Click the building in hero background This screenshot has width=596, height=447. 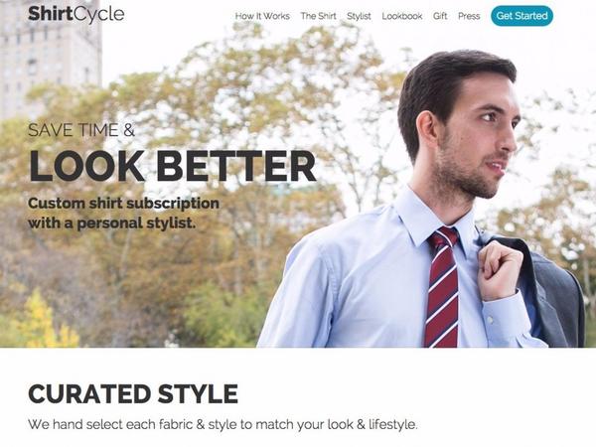pos(51,59)
